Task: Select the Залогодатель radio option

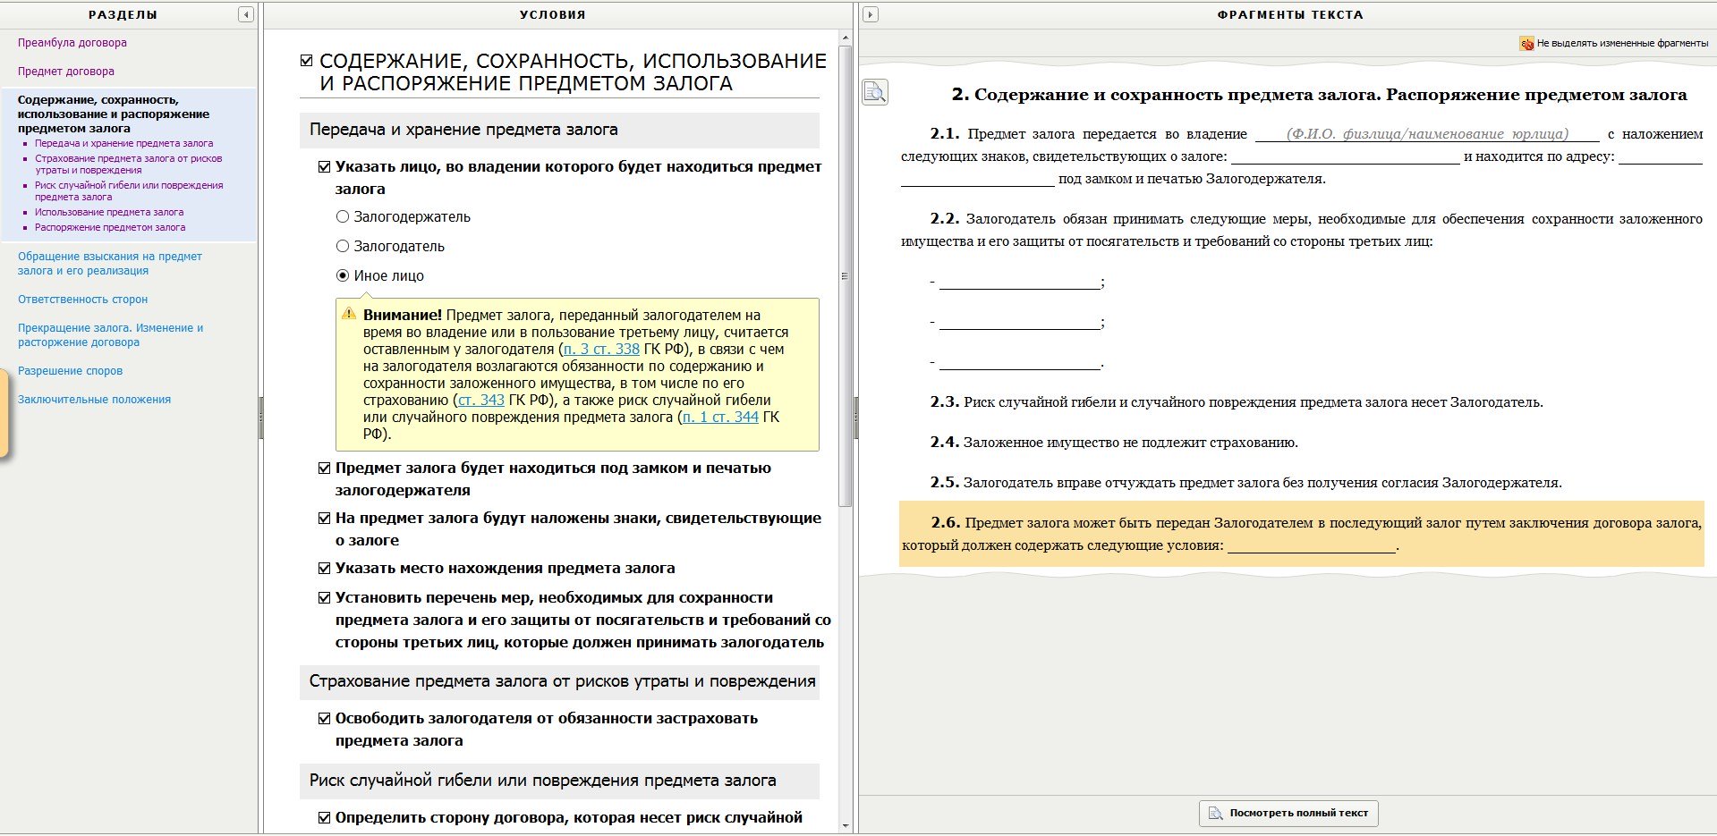Action: (342, 246)
